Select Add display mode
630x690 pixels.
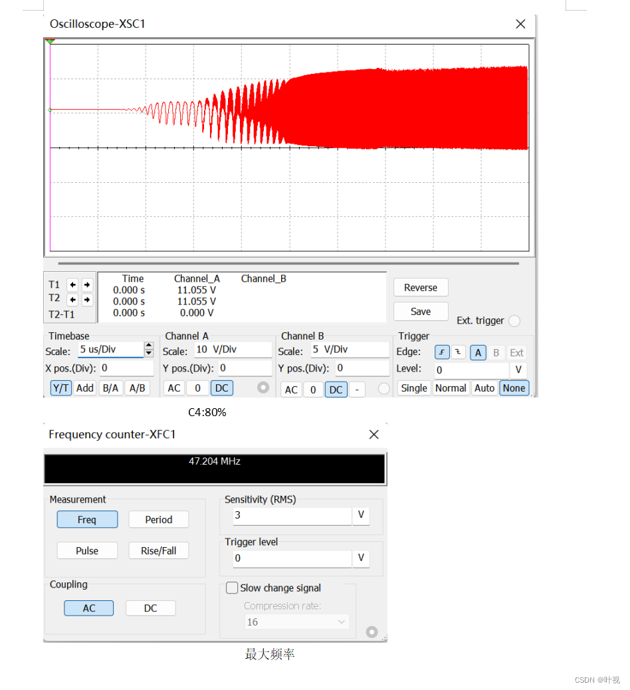[85, 388]
